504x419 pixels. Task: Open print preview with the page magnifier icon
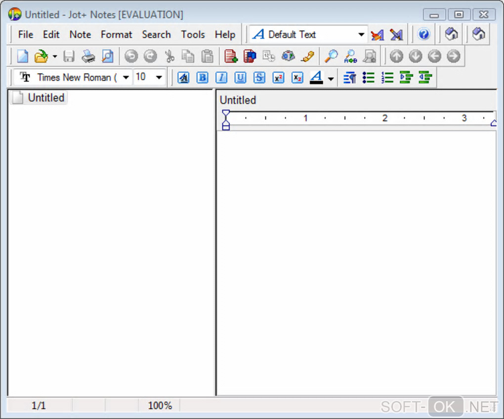point(108,57)
